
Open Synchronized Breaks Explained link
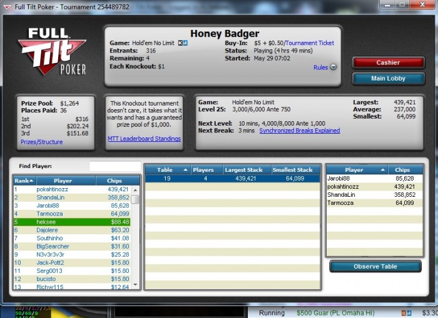coord(300,131)
